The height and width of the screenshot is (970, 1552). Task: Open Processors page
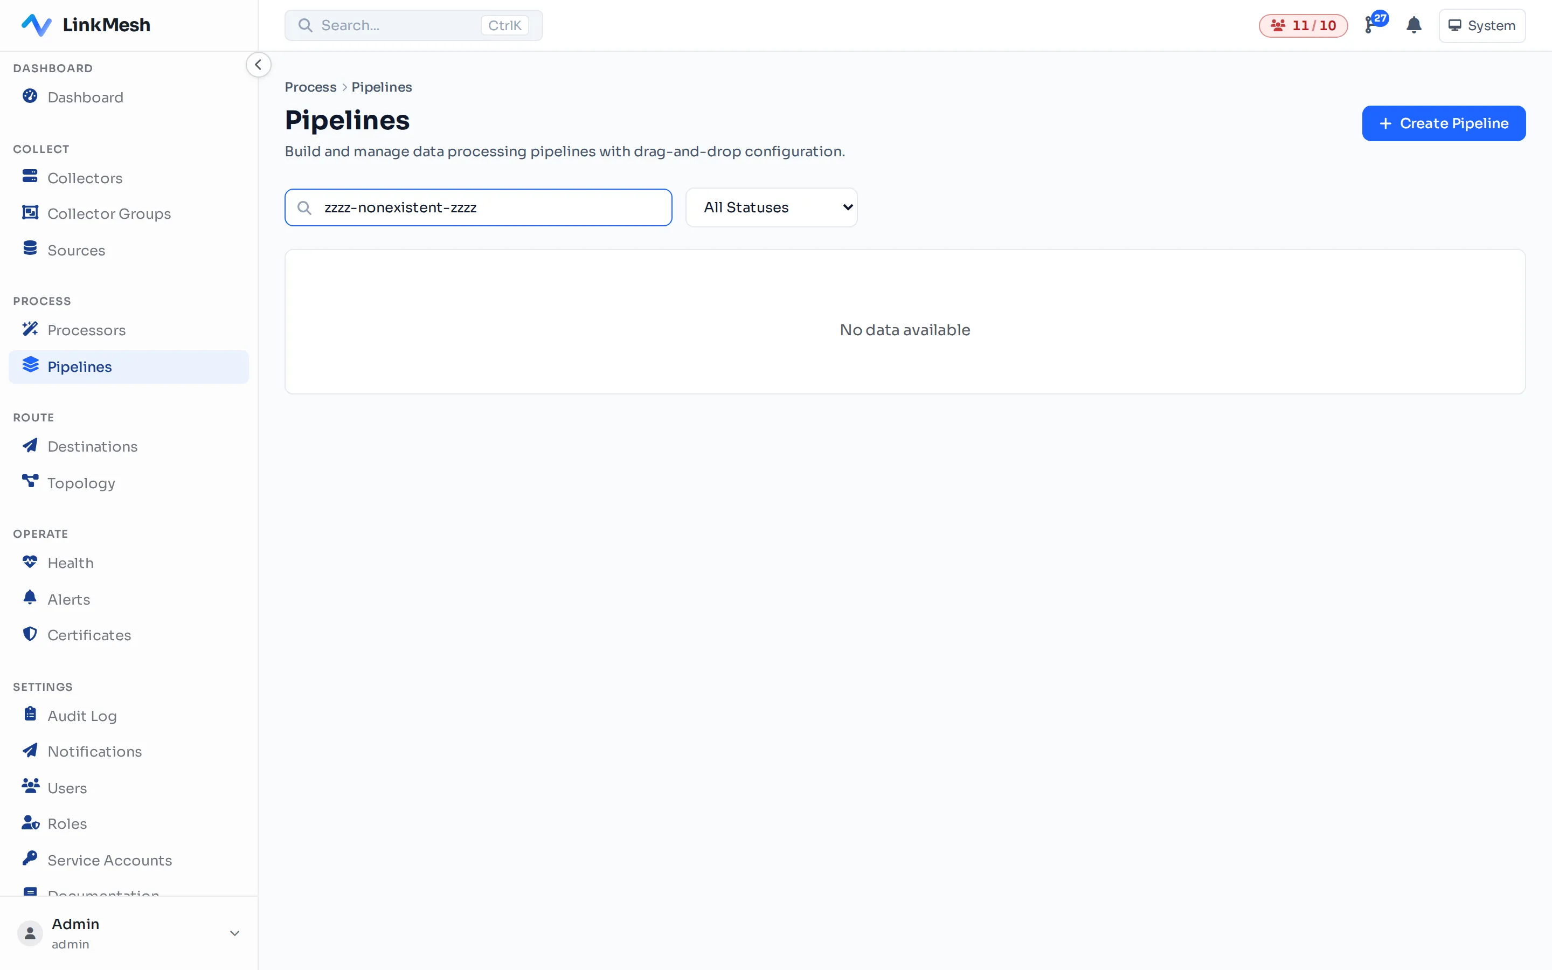(x=128, y=330)
